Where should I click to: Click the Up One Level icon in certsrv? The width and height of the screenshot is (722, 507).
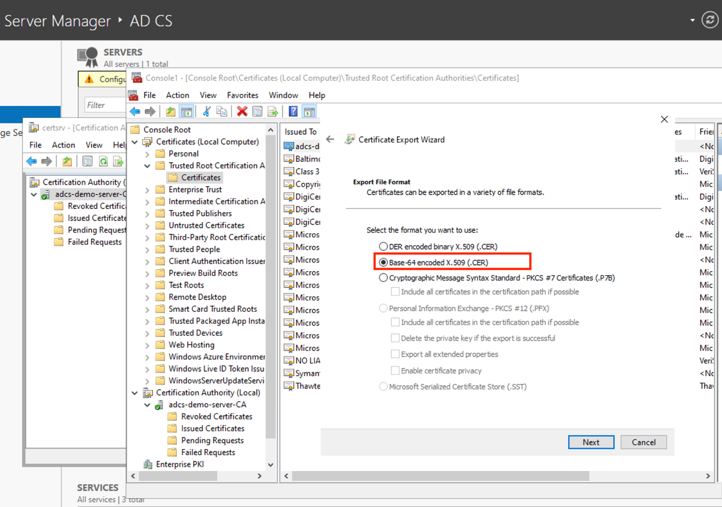67,161
